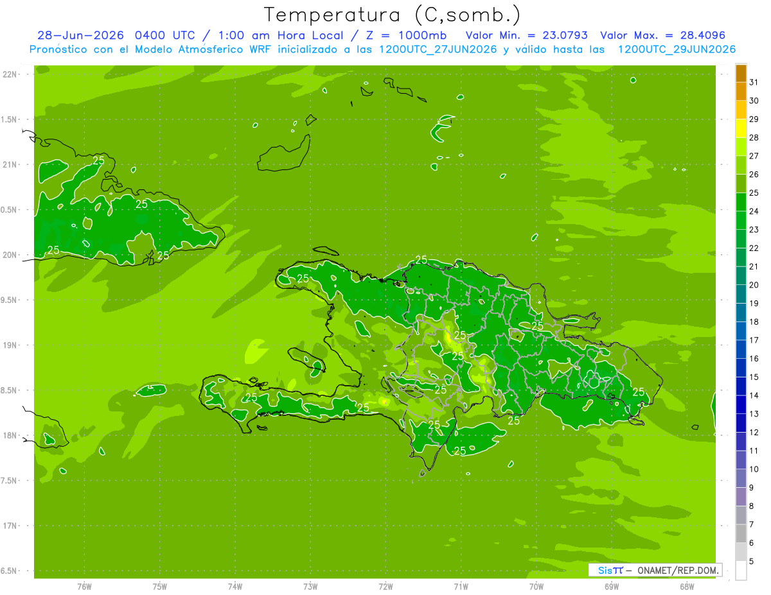Click the colorbar label 20

[754, 285]
